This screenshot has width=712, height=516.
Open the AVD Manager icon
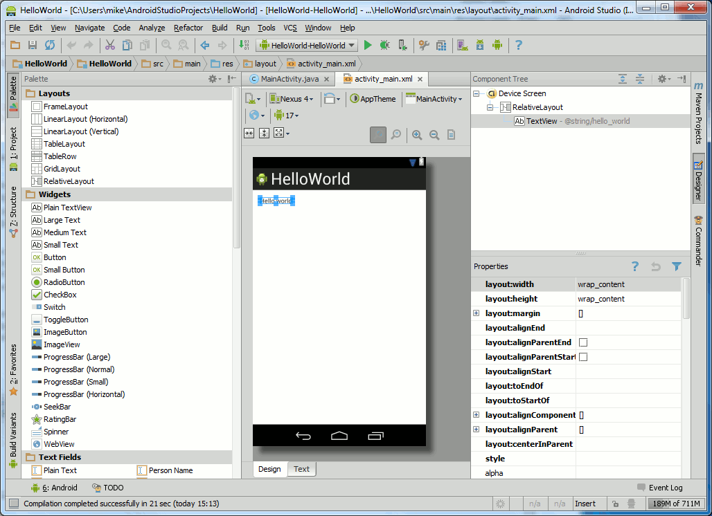coord(463,45)
